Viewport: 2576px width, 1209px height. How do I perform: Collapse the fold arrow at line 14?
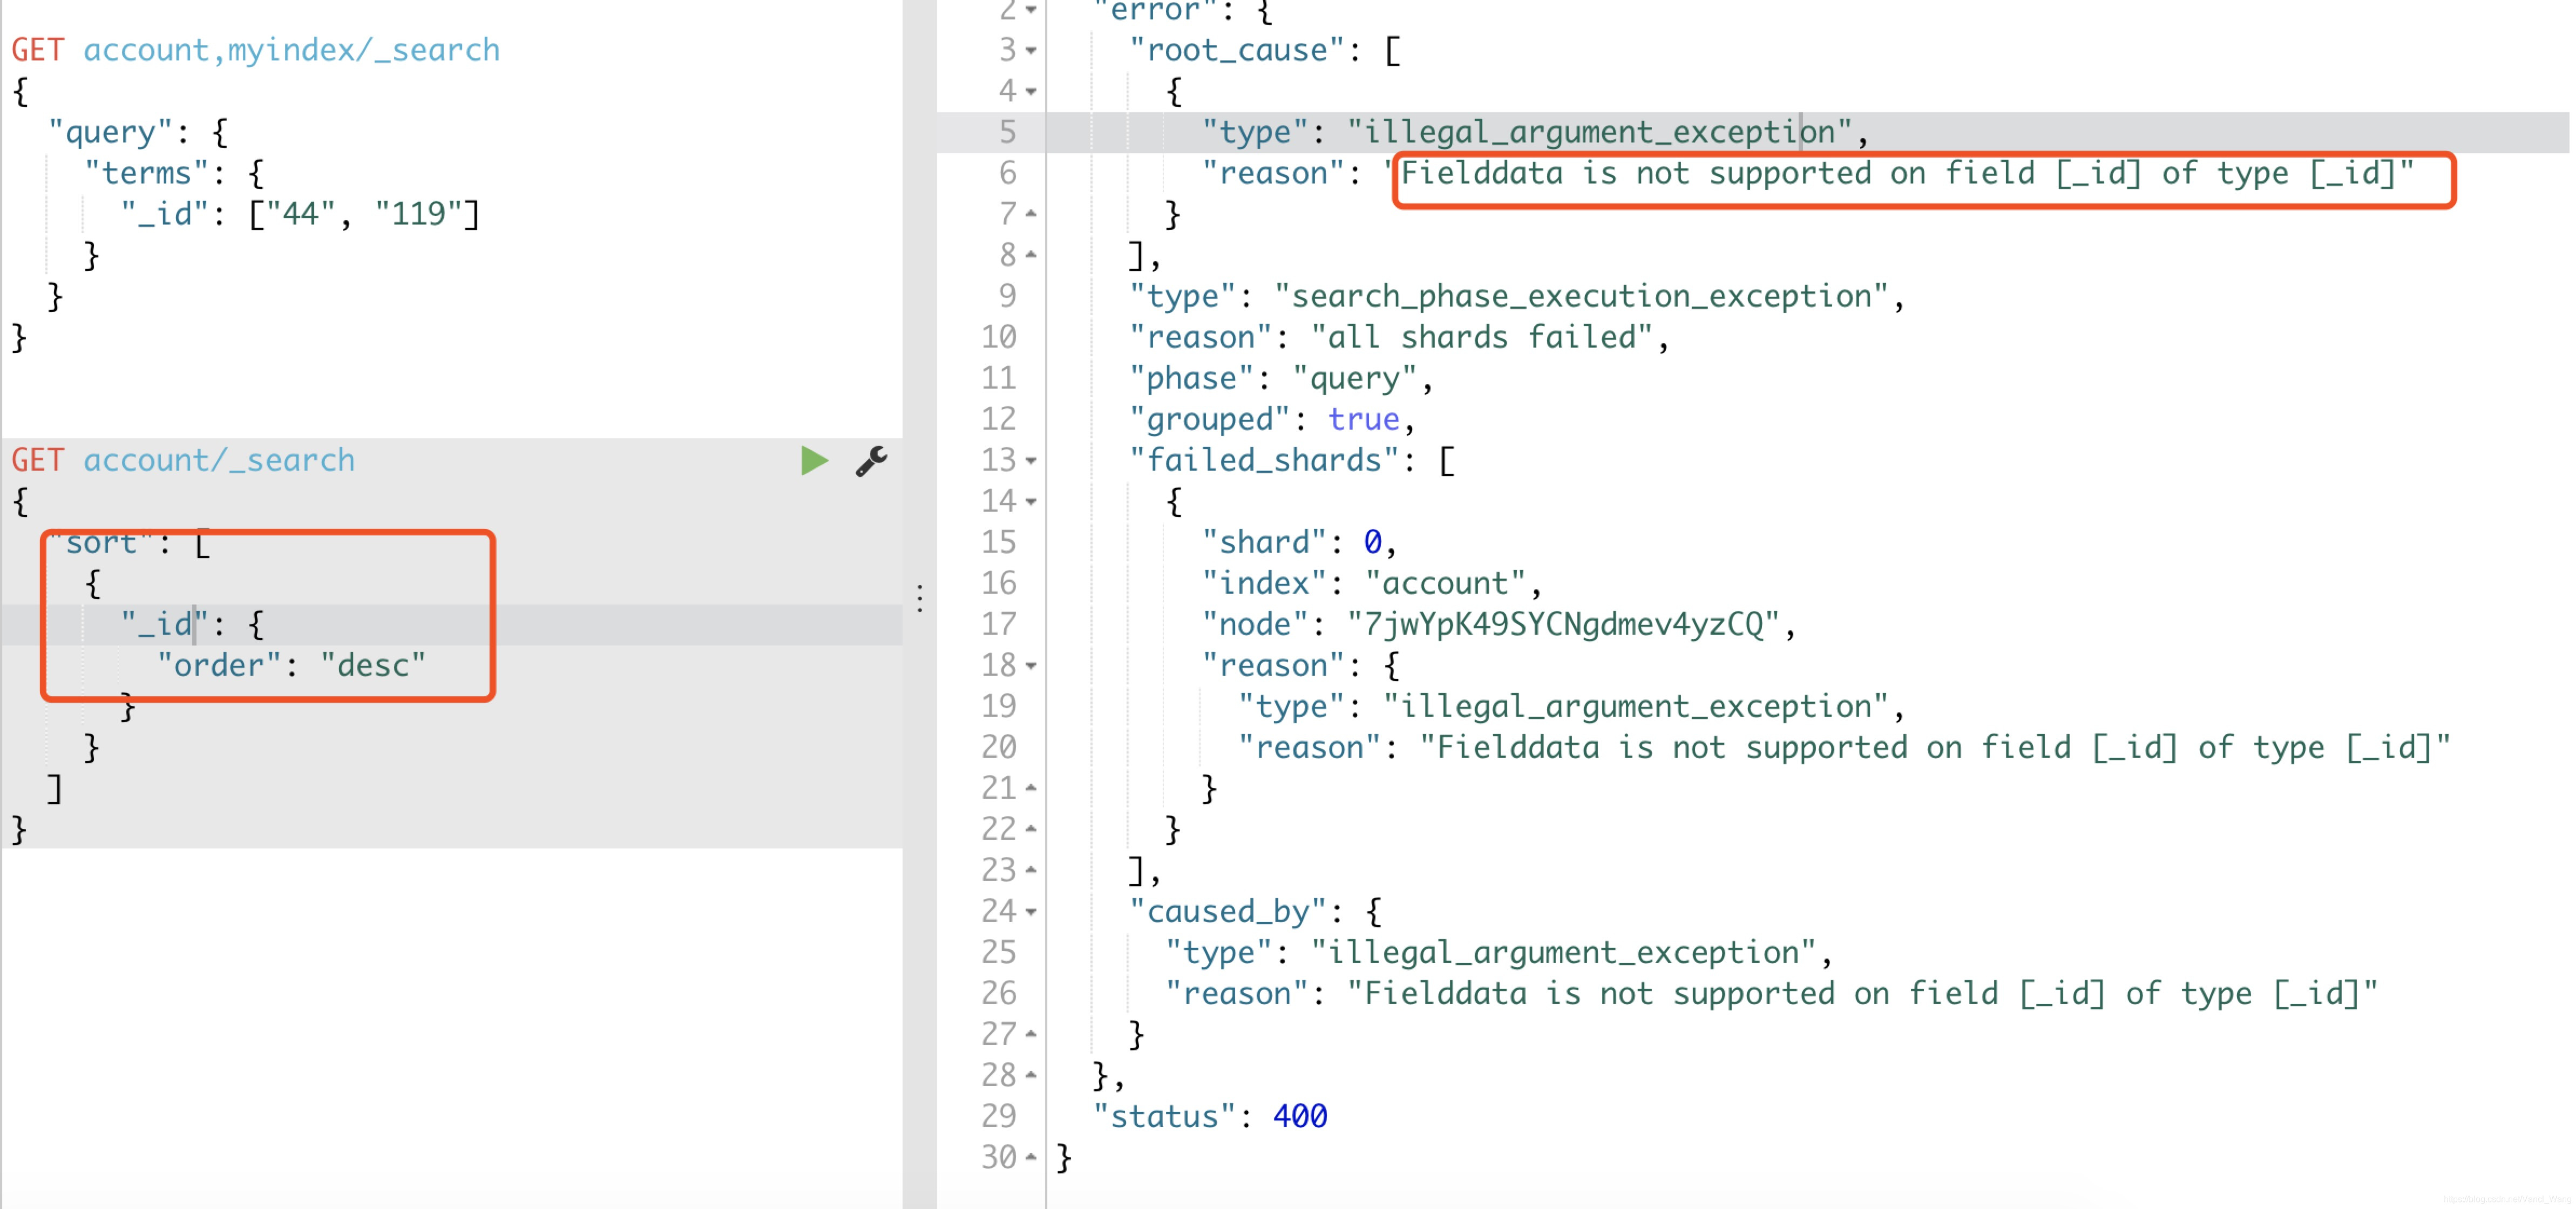pyautogui.click(x=1031, y=501)
